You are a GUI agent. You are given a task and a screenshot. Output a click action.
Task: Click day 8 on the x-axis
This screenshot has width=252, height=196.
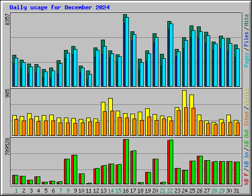click(68, 191)
